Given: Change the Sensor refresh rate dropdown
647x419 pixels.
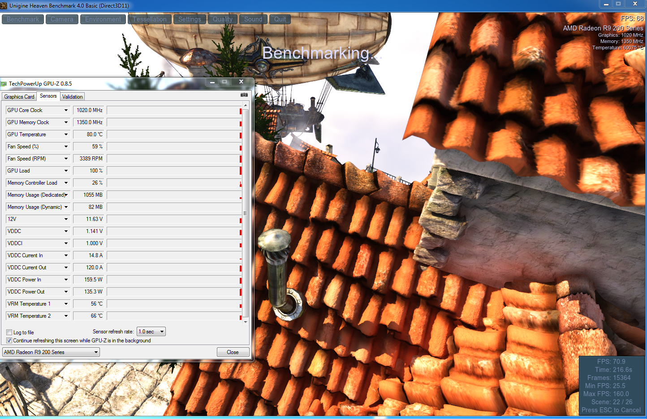Looking at the screenshot, I should coord(151,332).
